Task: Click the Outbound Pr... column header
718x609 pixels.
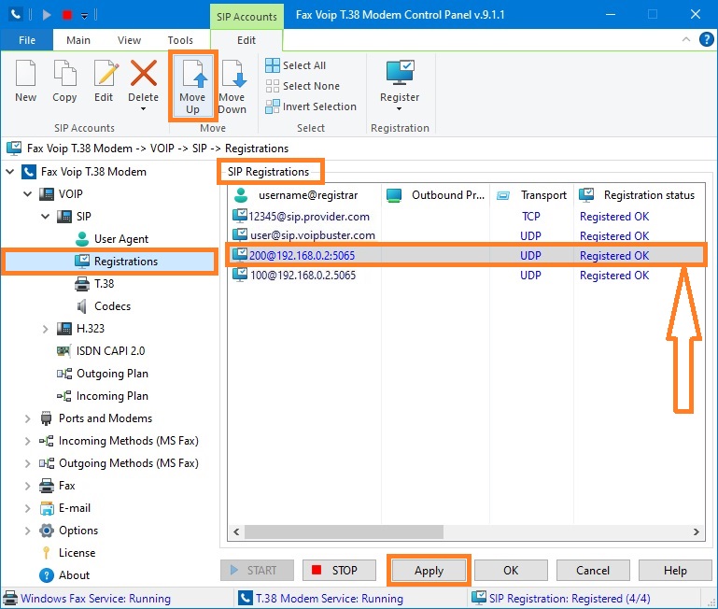Action: tap(435, 195)
